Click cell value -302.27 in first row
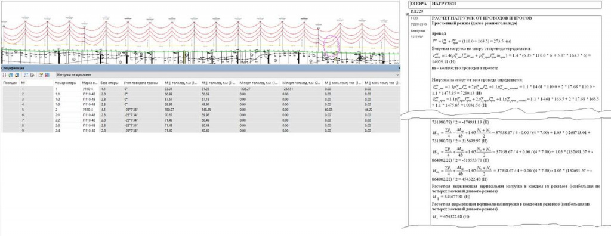Image resolution: width=611 pixels, height=236 pixels. tap(244, 89)
